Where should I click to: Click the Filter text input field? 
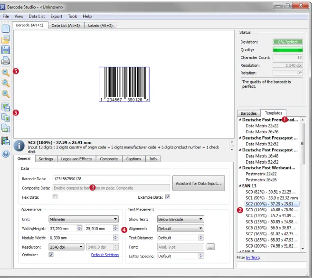tap(272, 265)
